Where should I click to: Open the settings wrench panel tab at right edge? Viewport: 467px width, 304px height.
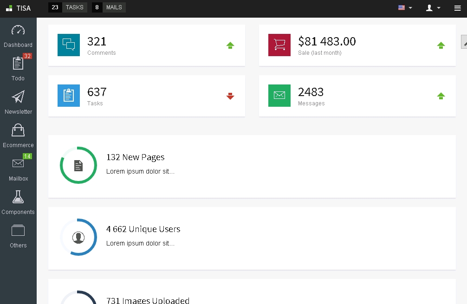pyautogui.click(x=464, y=42)
